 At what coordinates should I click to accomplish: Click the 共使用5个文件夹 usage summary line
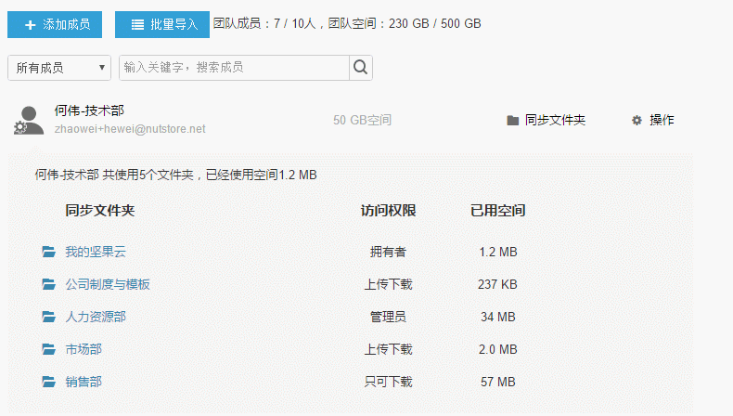(175, 175)
